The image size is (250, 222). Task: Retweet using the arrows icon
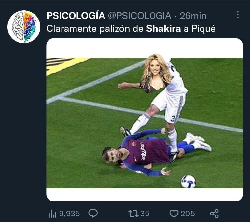[133, 214]
